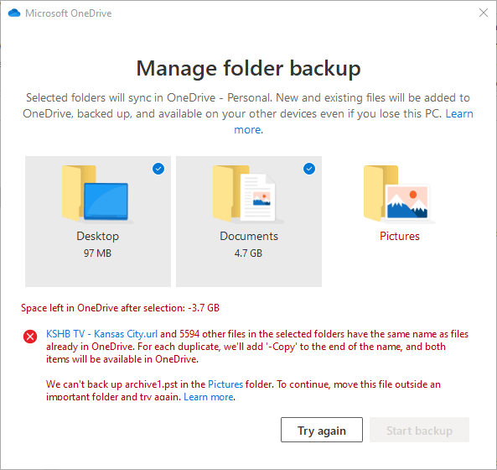Screen dimensions: 497x470
Task: Select the Pictures folder icon with mountains
Action: [399, 194]
